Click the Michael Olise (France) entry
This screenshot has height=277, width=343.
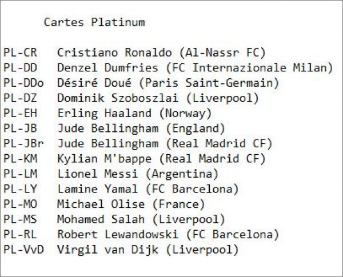[x=131, y=204]
